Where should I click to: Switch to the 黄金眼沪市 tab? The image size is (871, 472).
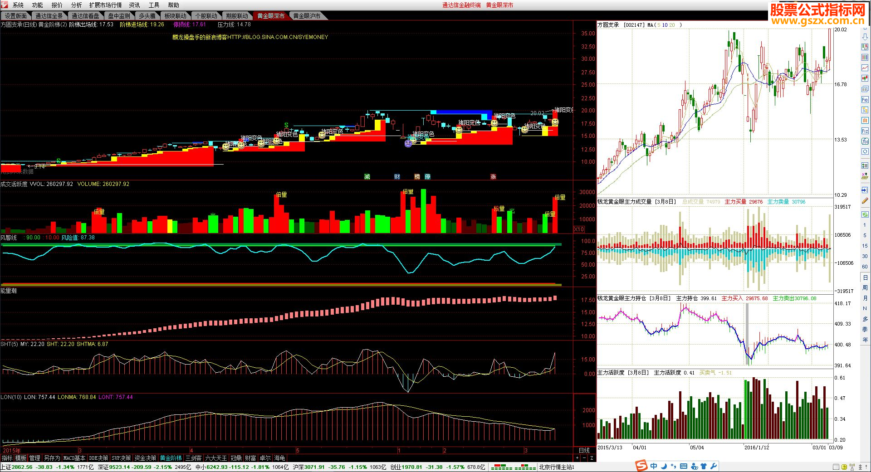click(x=307, y=16)
